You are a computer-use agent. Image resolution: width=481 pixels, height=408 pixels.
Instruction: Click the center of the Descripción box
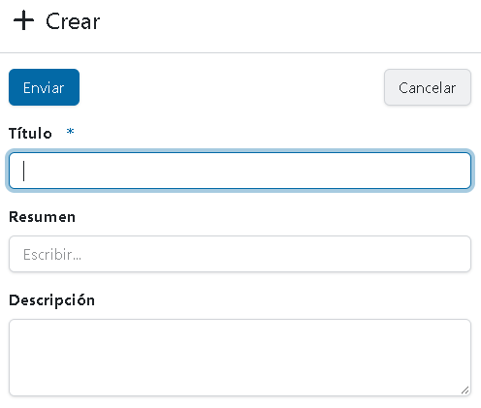click(240, 358)
